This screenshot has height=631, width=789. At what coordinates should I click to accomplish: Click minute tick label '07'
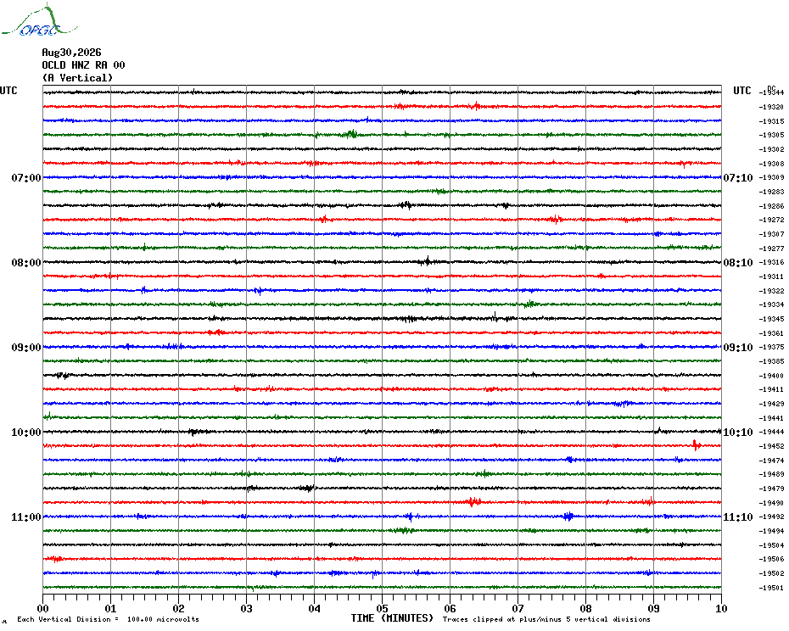point(518,608)
